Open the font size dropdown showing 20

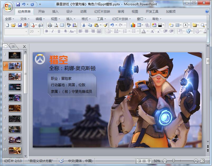click(x=38, y=31)
